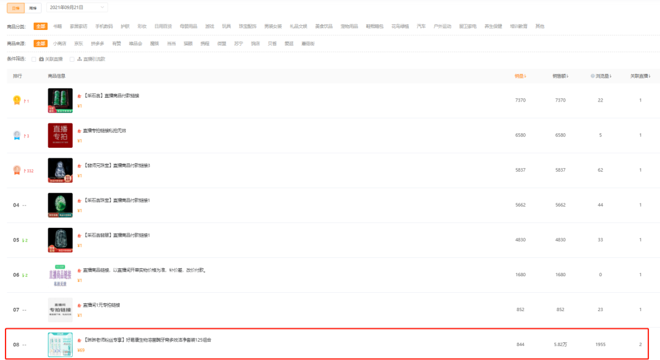Click the silver medal icon for rank 2

tap(17, 135)
